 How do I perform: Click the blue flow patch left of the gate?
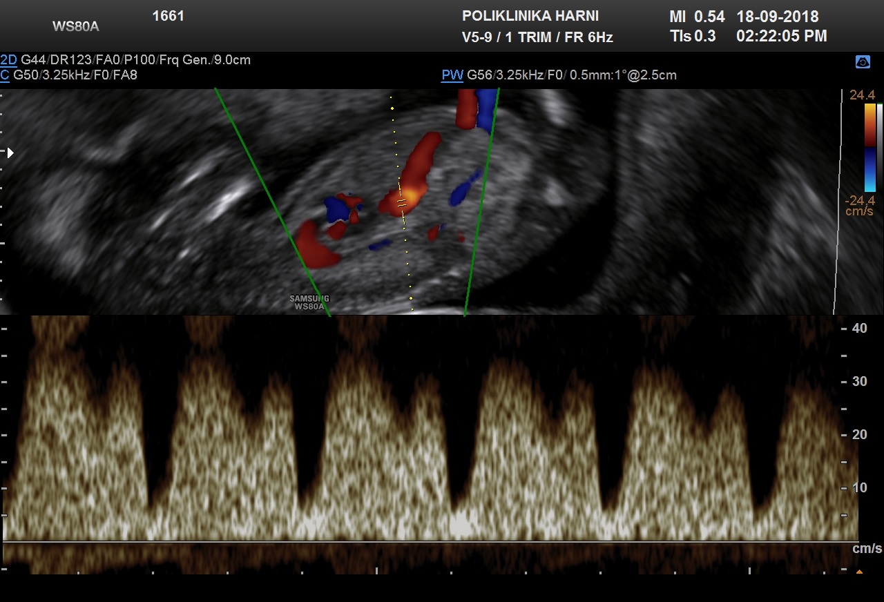click(x=338, y=208)
